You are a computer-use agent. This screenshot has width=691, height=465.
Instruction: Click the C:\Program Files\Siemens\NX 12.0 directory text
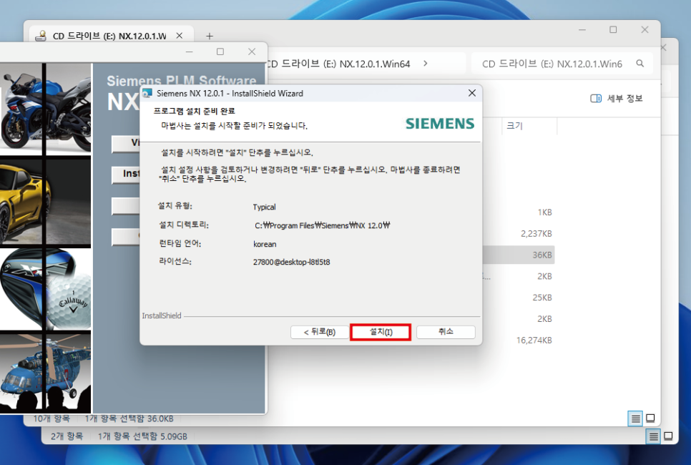pyautogui.click(x=322, y=225)
